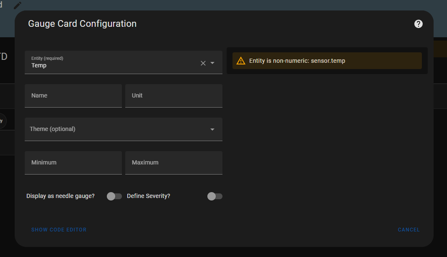Focus the Name input field
Screen dimensions: 447x257
tap(73, 96)
